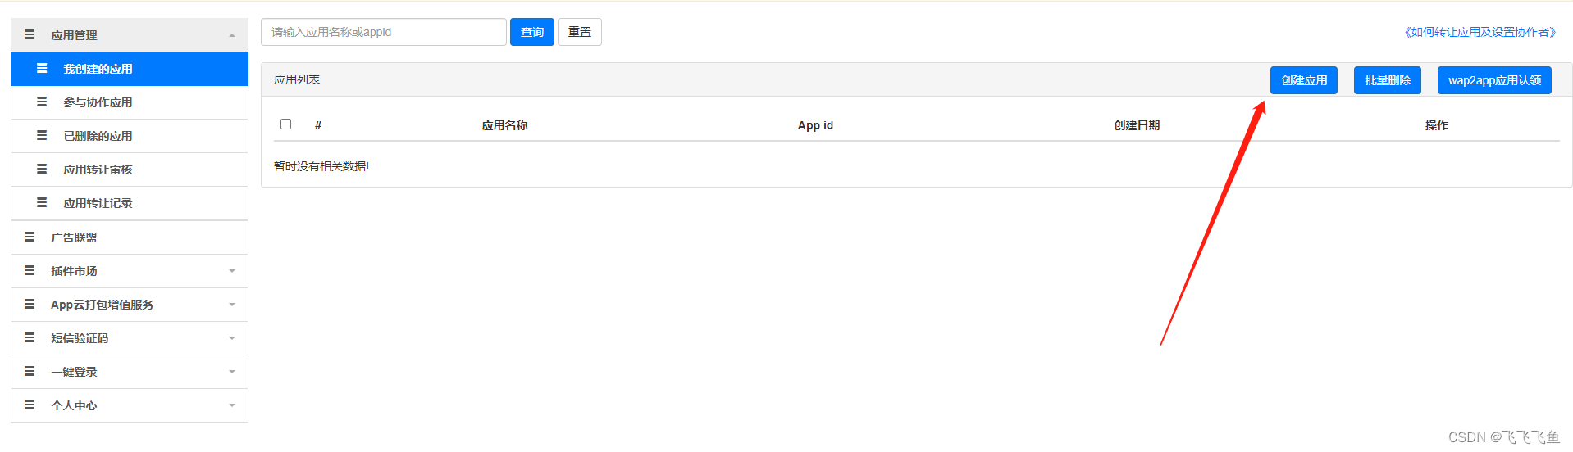Click the list icon beside 广告联盟
This screenshot has width=1573, height=452.
[x=30, y=237]
